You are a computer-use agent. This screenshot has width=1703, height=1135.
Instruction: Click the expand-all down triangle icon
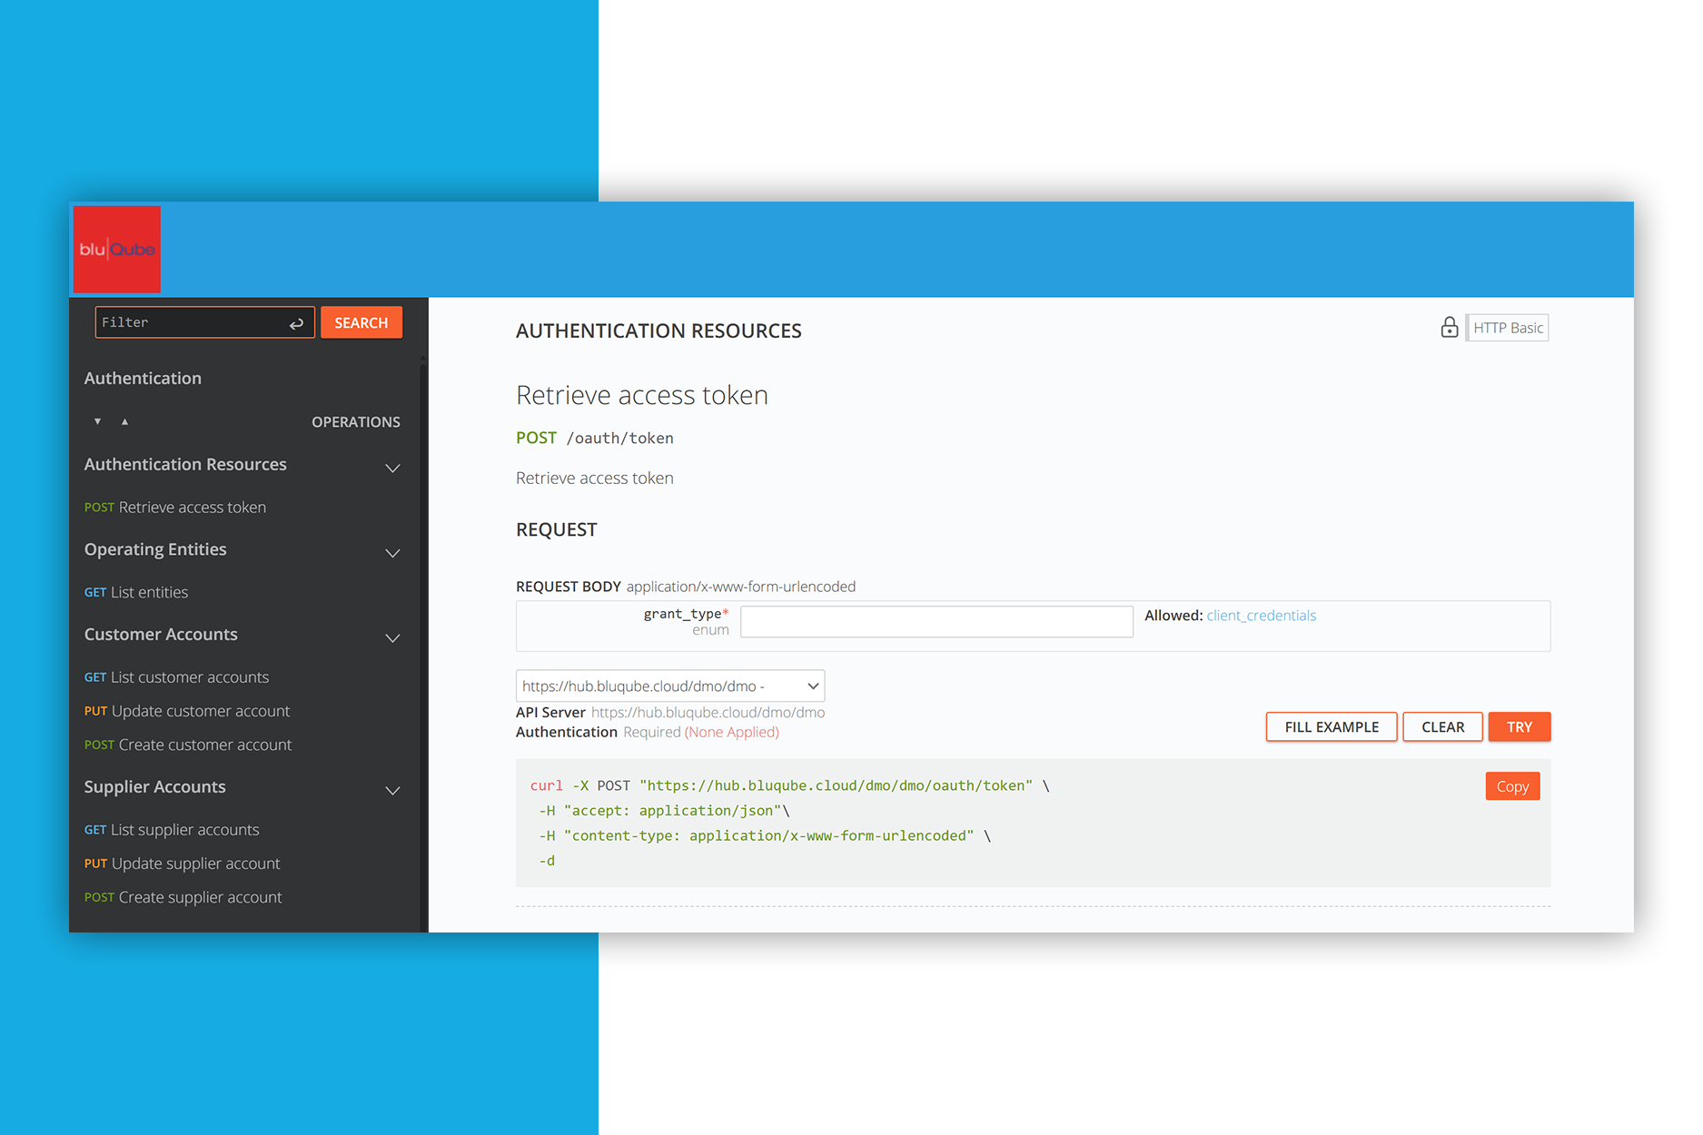pyautogui.click(x=97, y=421)
